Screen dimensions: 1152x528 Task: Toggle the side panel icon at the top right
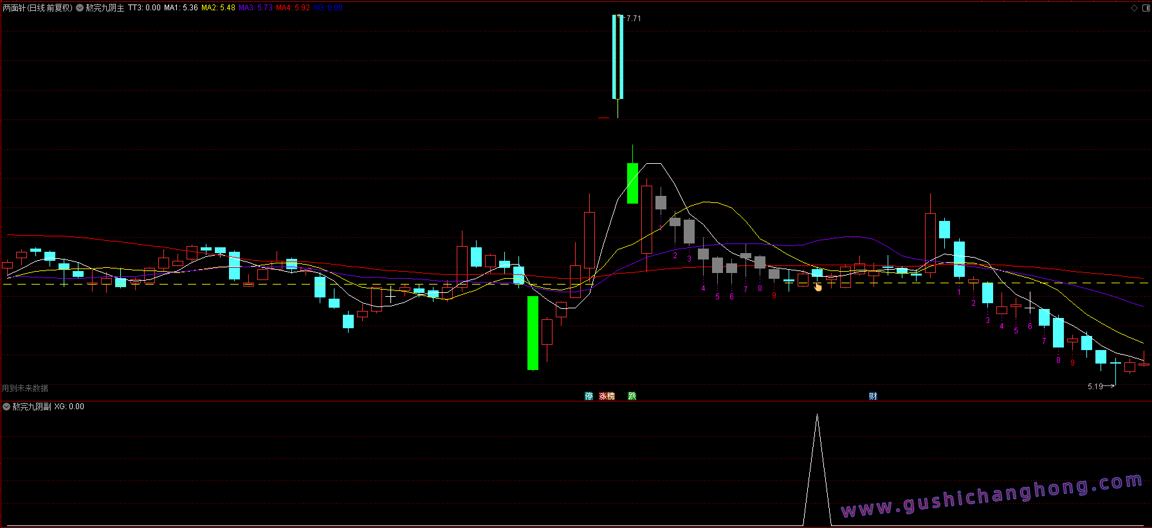coord(1145,8)
